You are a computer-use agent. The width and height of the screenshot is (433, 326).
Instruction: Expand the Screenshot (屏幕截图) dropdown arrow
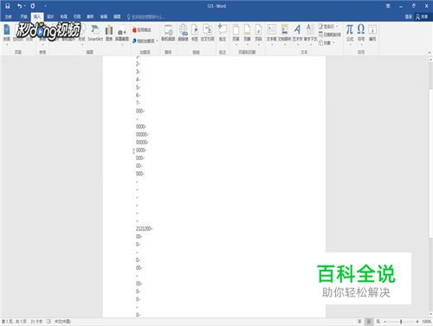pos(122,44)
